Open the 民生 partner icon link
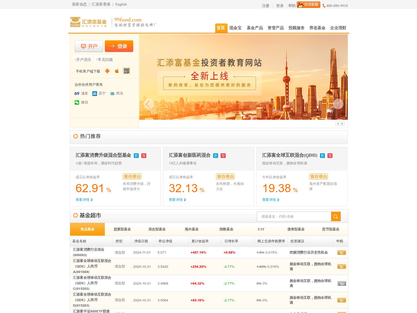This screenshot has width=417, height=313. [x=112, y=93]
